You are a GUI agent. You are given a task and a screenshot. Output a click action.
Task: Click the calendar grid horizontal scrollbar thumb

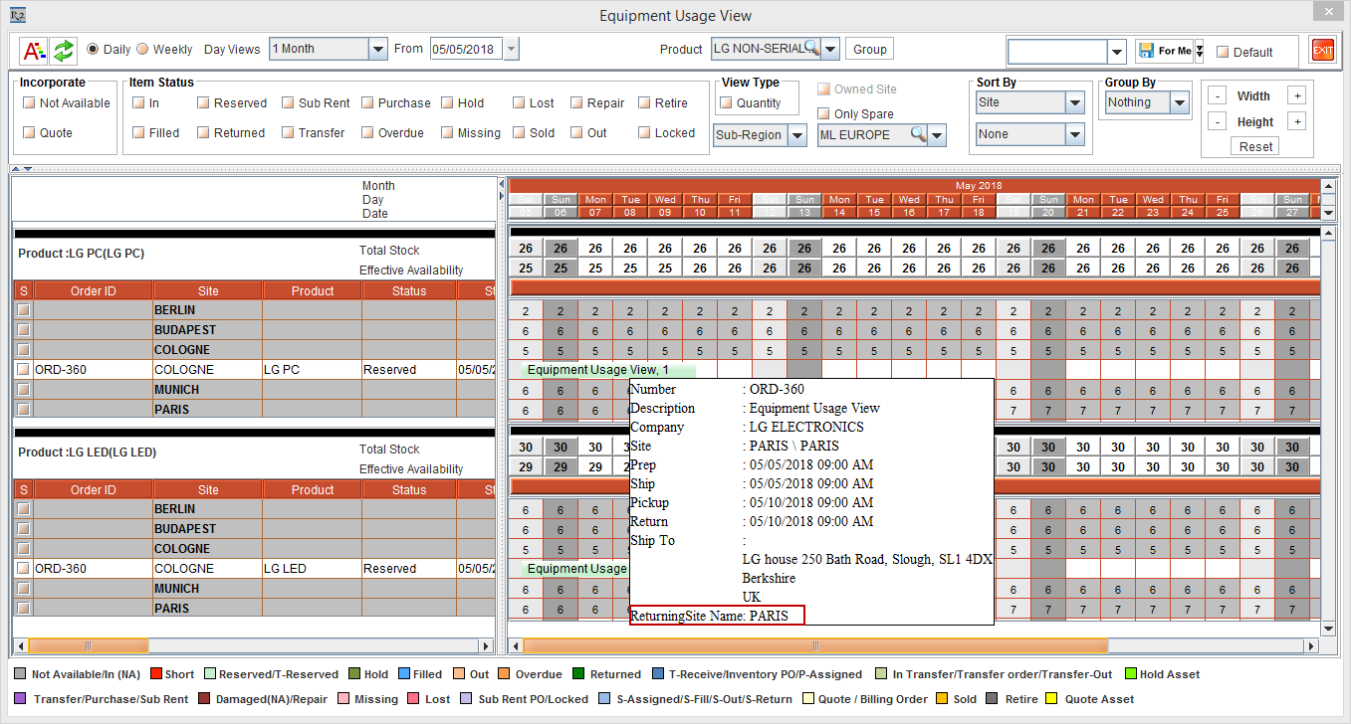click(814, 646)
